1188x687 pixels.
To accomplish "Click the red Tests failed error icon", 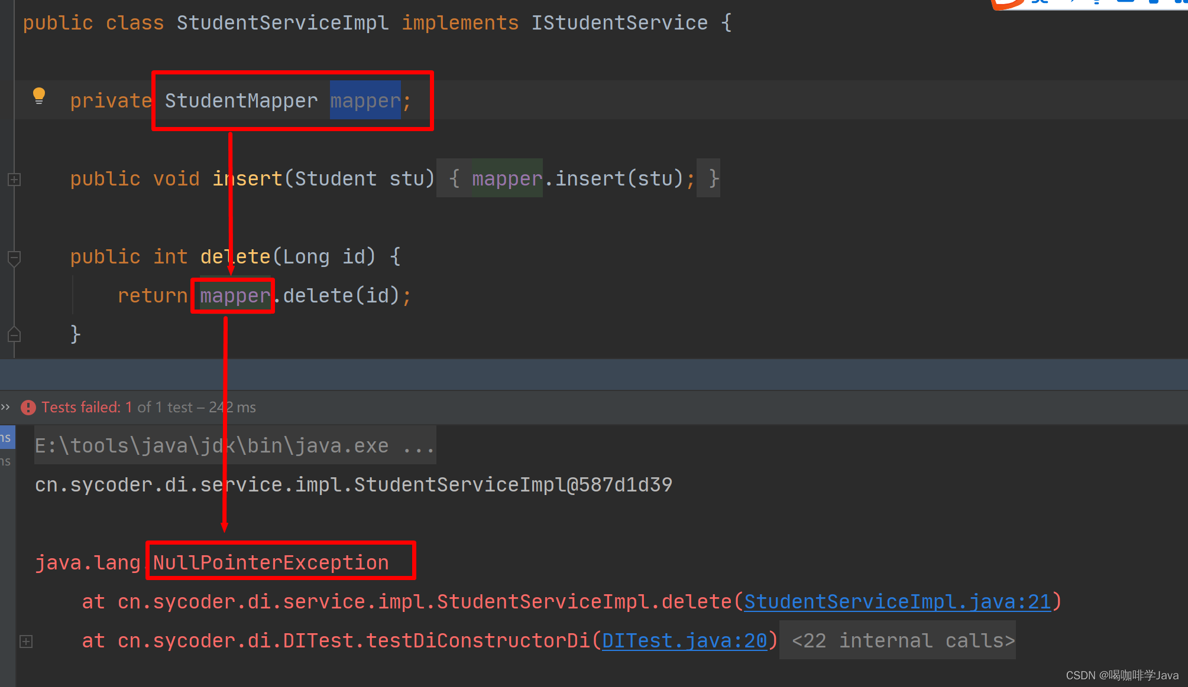I will (x=28, y=407).
